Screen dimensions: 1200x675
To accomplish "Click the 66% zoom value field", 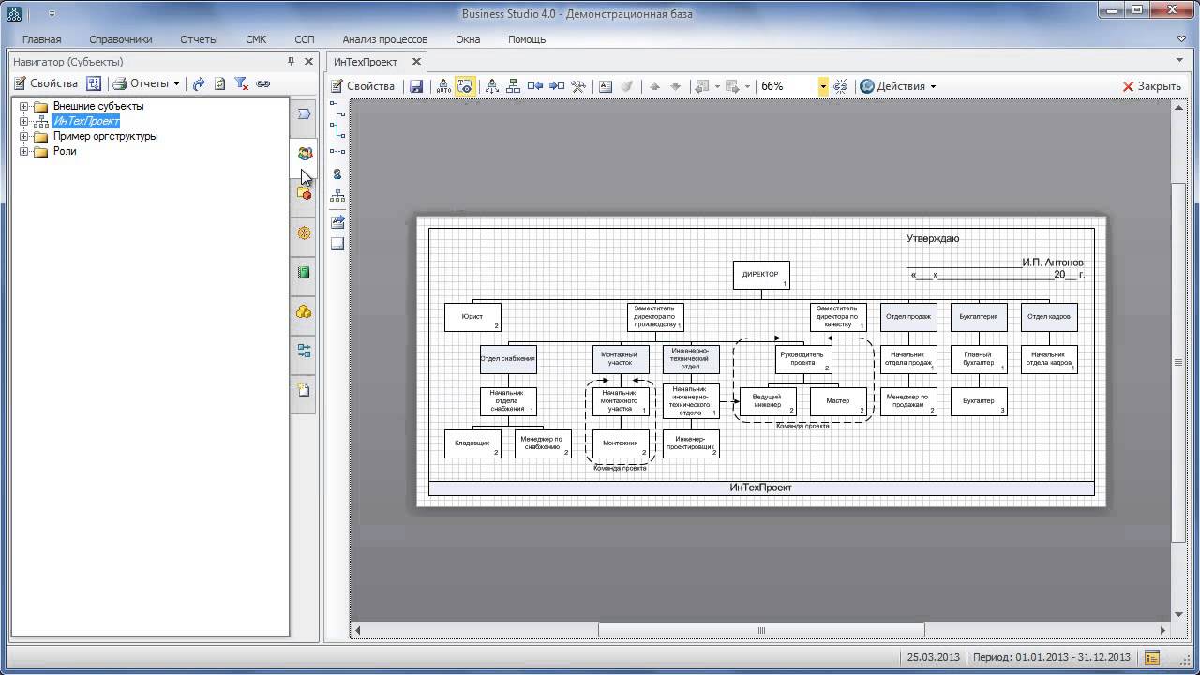I will [787, 86].
